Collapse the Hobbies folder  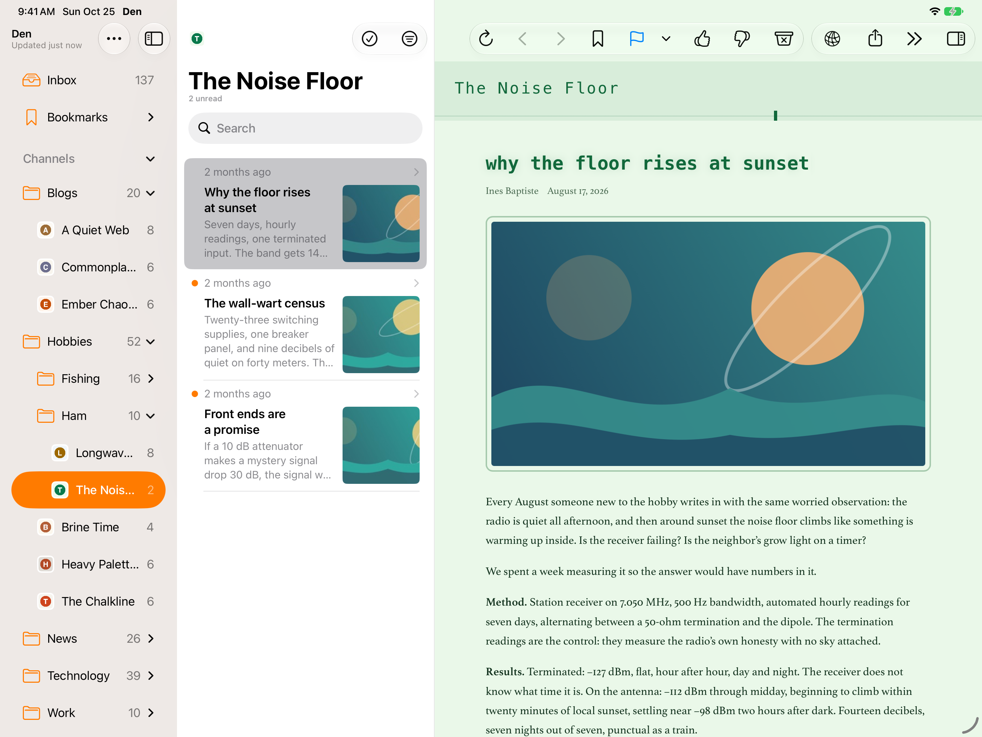pos(151,342)
